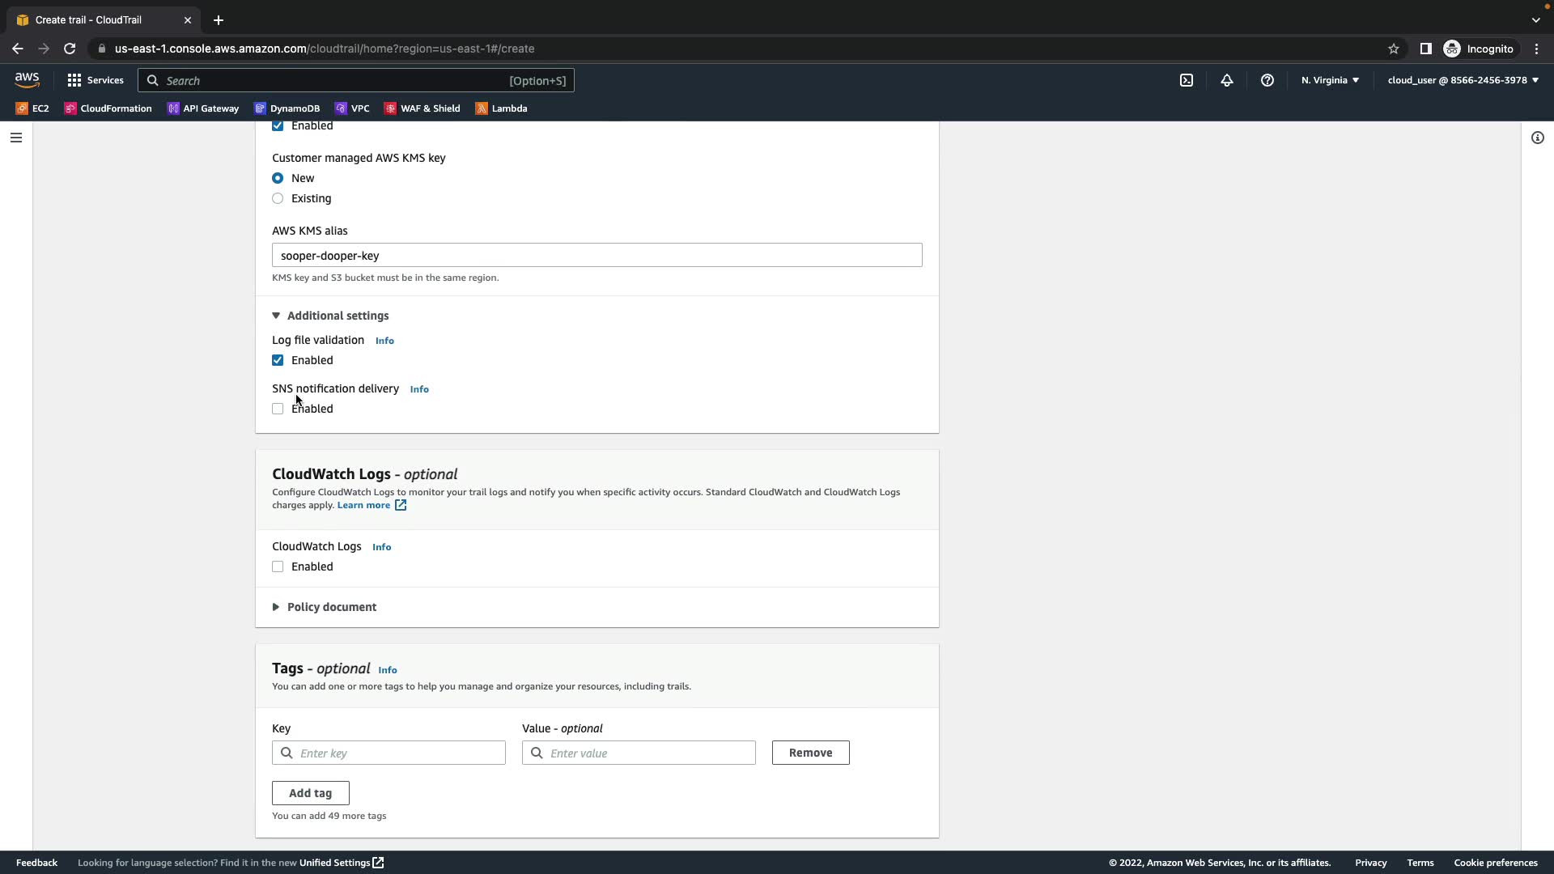Open the Lambda shortcut icon
This screenshot has width=1554, height=874.
[502, 108]
